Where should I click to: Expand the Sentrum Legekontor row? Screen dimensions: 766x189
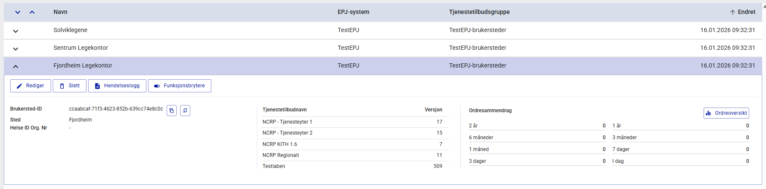point(16,49)
